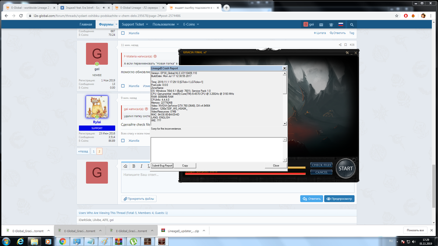The image size is (438, 246).
Task: Click the eraser (clear formatting) icon in editor
Action: [x=126, y=166]
